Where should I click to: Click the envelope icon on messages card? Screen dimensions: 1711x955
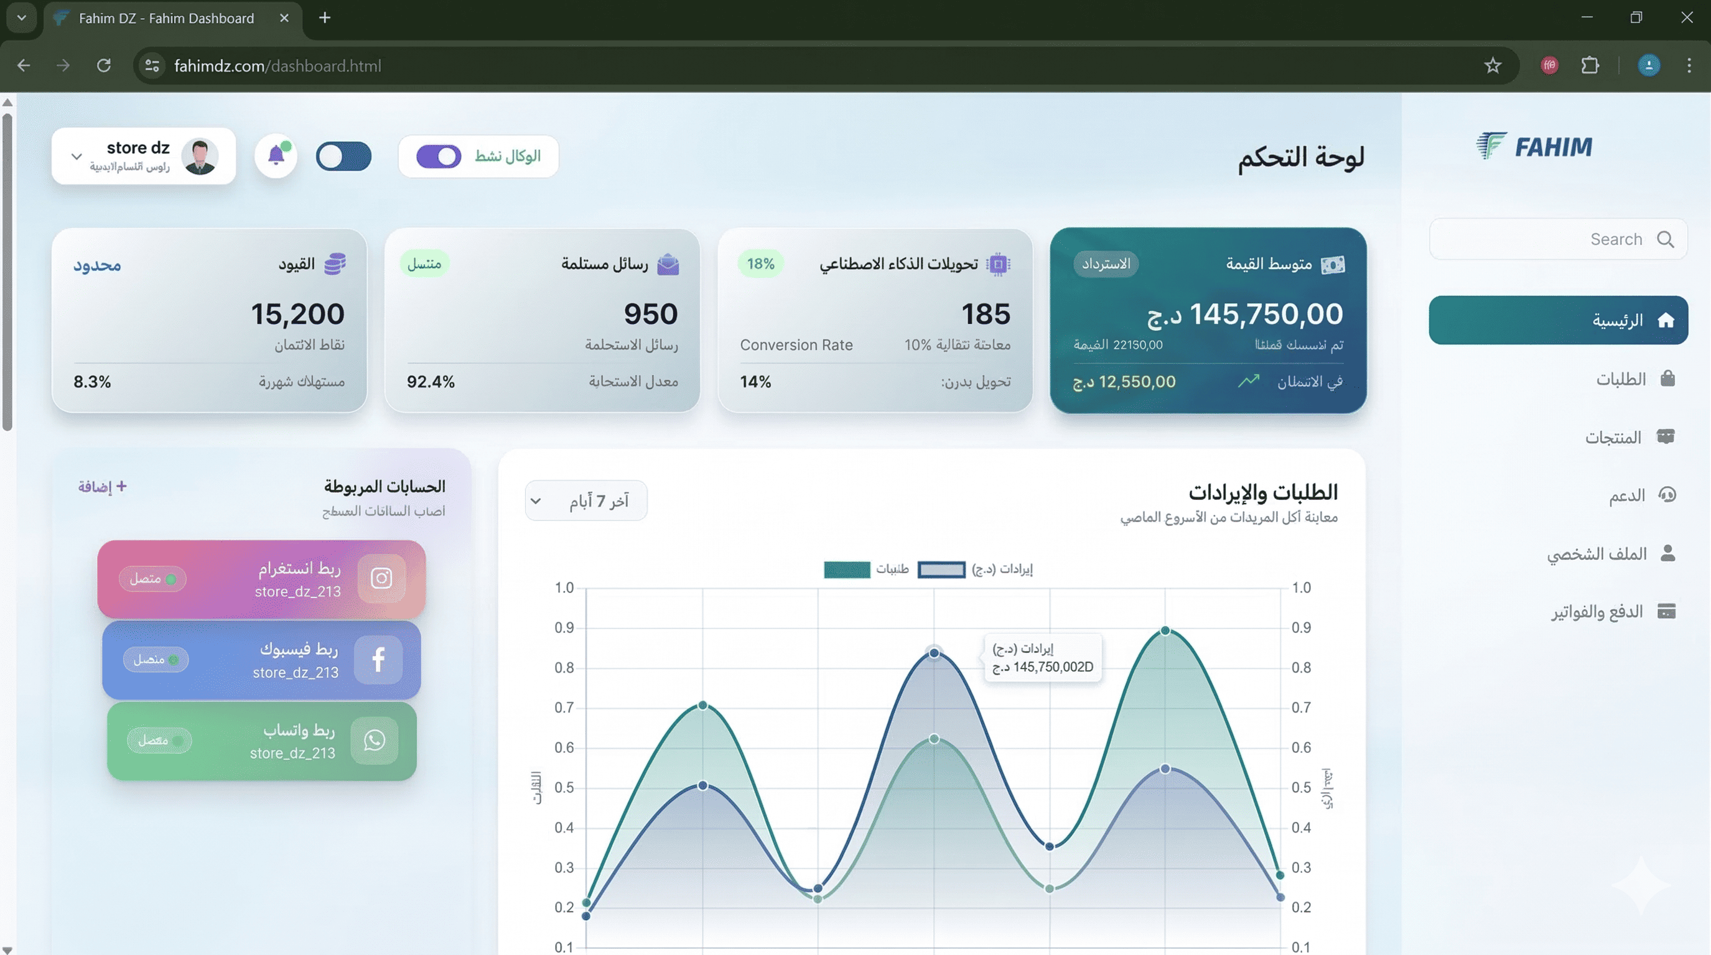668,264
